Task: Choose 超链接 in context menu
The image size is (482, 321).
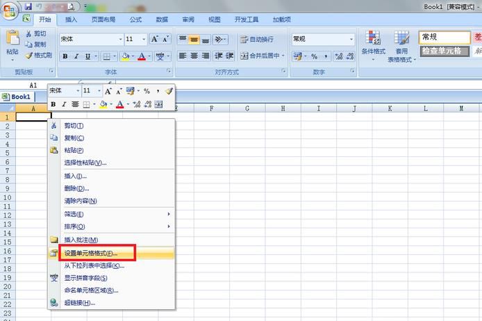Action: (111, 303)
